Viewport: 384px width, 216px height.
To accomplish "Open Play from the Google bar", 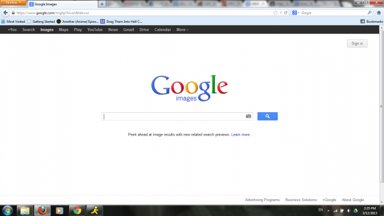I will pyautogui.click(x=77, y=29).
